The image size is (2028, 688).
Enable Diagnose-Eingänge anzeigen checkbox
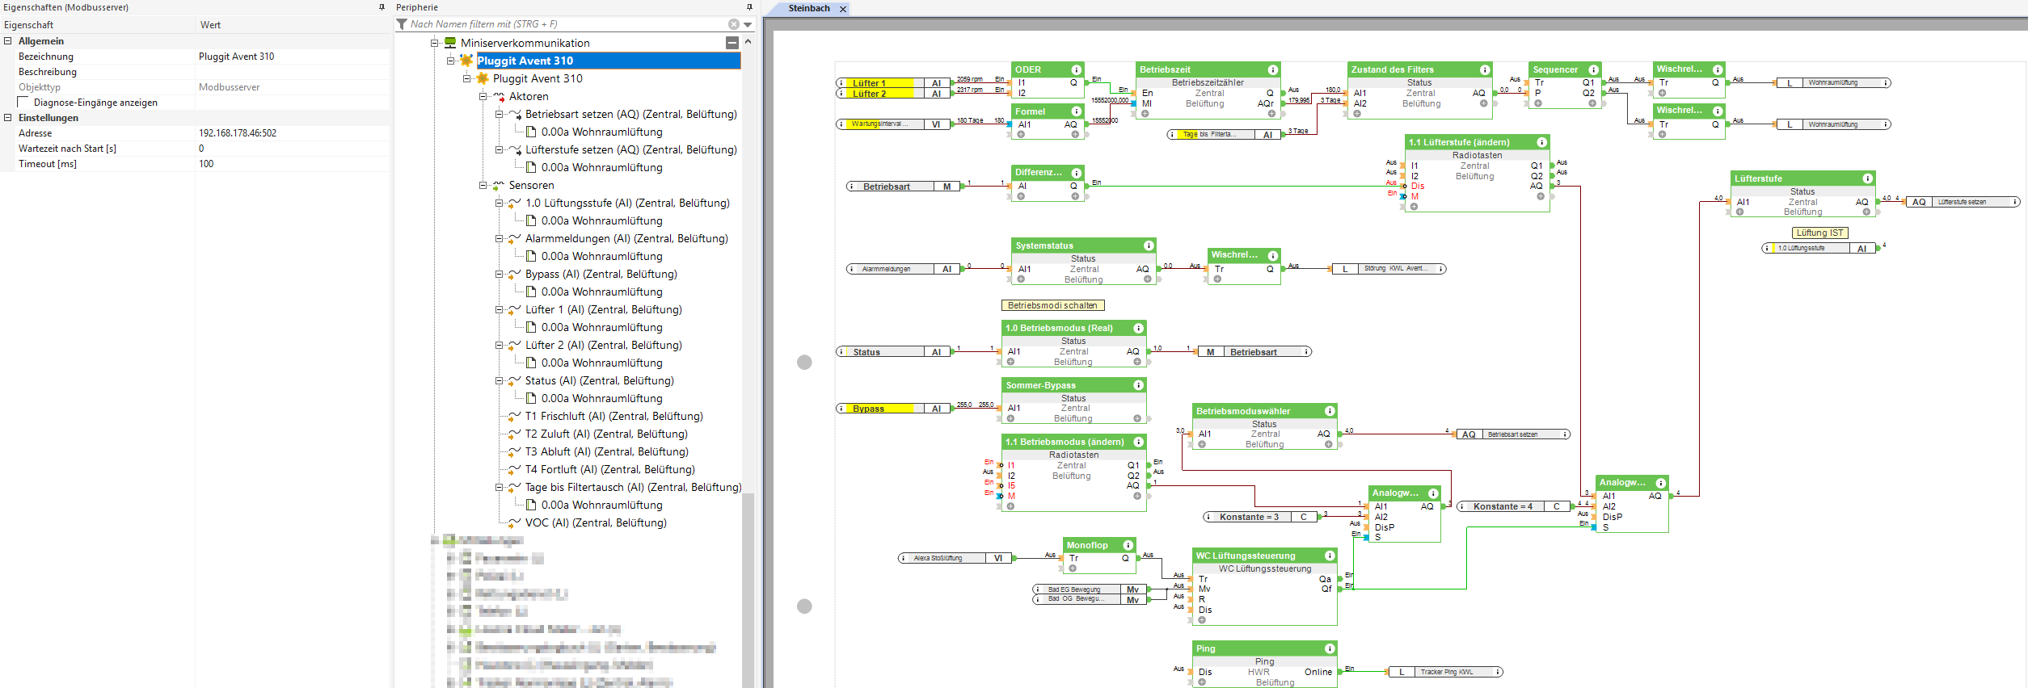[x=23, y=103]
